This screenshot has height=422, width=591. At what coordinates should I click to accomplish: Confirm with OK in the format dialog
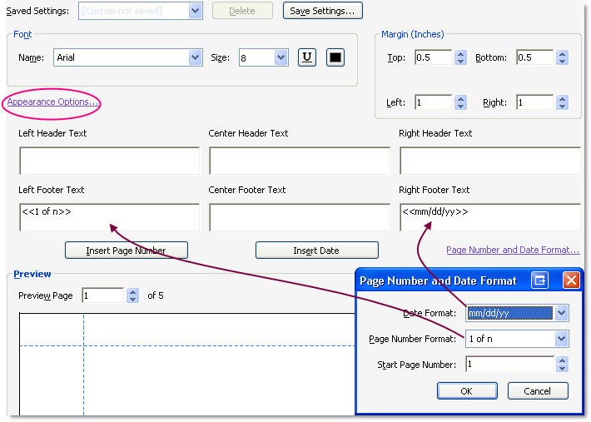click(x=466, y=391)
